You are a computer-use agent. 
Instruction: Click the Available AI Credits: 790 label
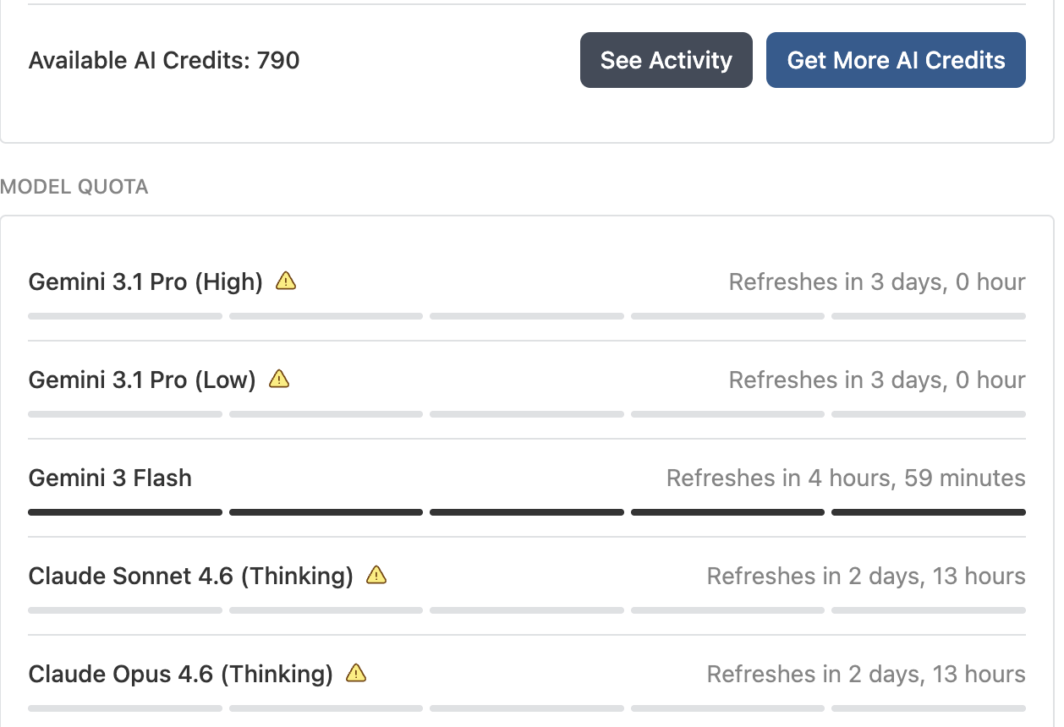pos(164,60)
